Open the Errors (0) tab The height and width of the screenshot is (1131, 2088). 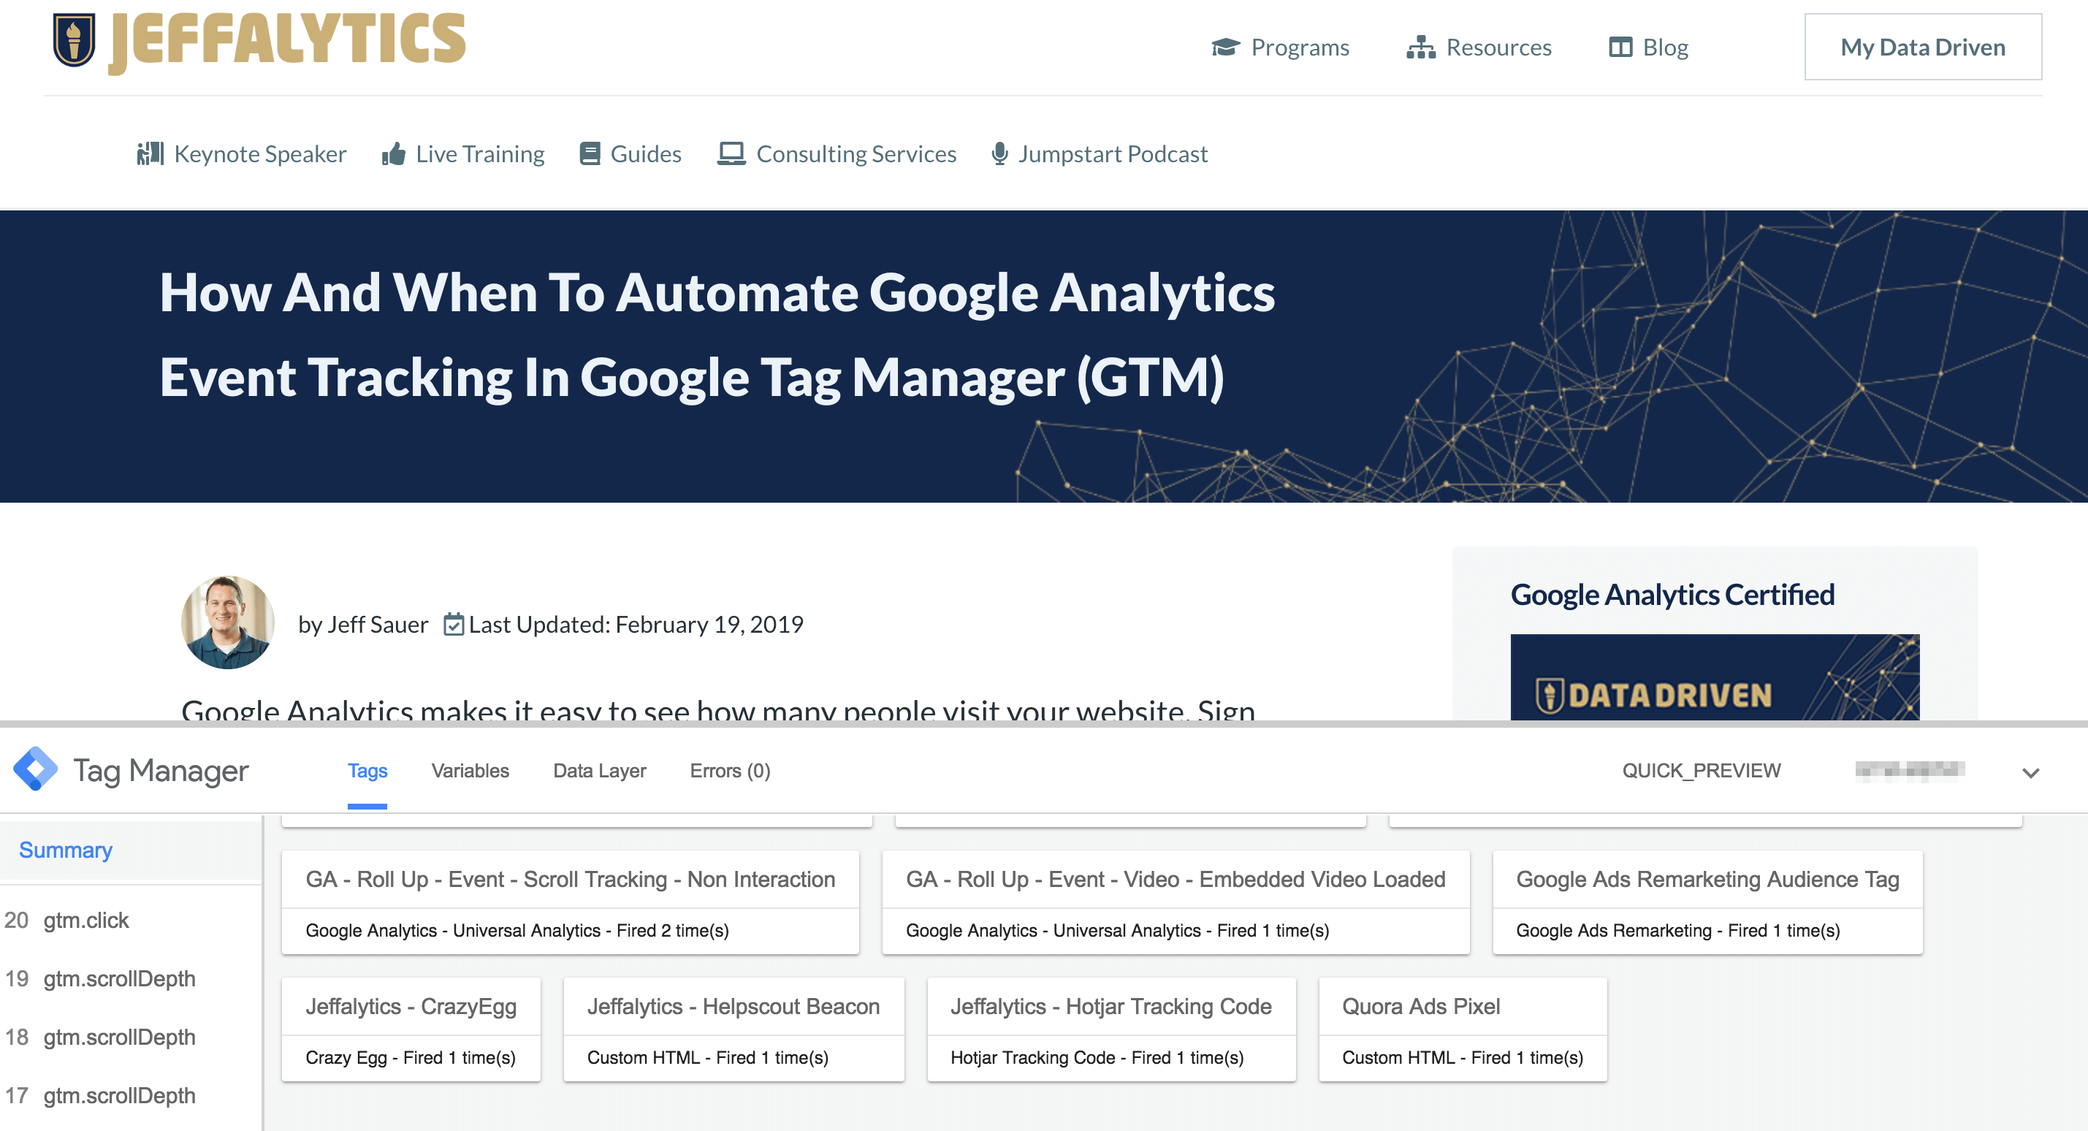[x=731, y=770]
